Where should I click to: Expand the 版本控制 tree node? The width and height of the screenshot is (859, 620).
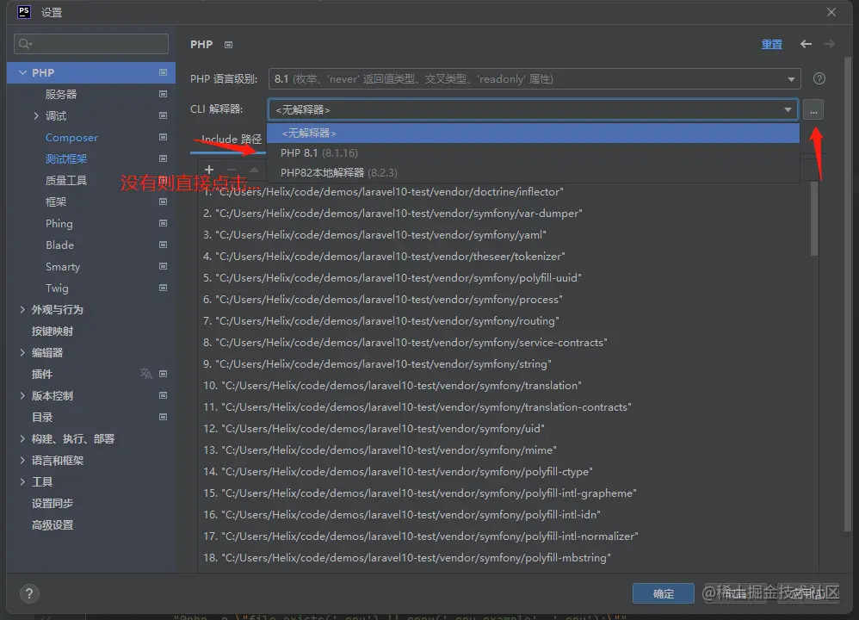(22, 395)
